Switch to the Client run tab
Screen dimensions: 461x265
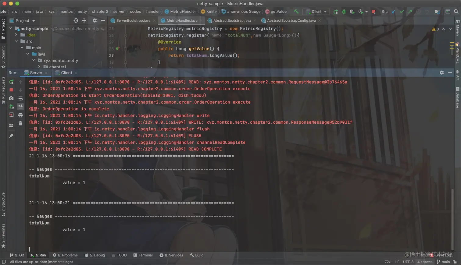(66, 72)
